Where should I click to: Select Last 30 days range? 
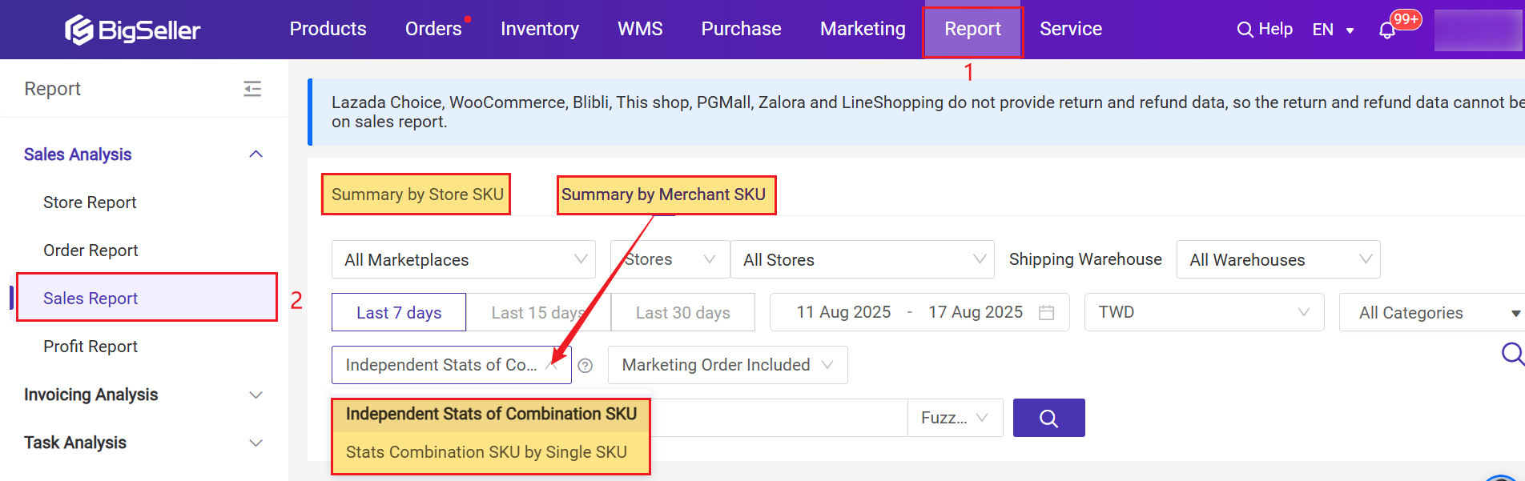click(x=682, y=312)
